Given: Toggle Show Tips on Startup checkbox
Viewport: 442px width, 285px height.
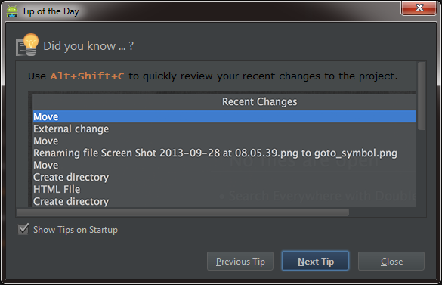Looking at the screenshot, I should [23, 229].
